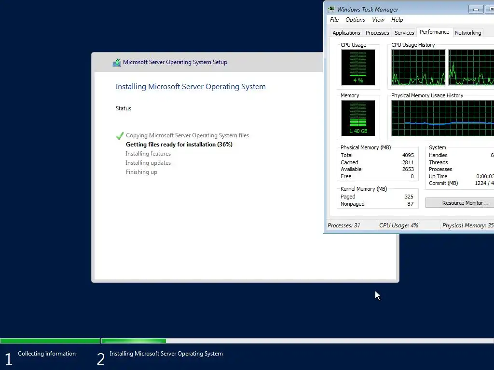The image size is (494, 370).
Task: Click the Kernel Memory Paged value 325
Action: (409, 197)
